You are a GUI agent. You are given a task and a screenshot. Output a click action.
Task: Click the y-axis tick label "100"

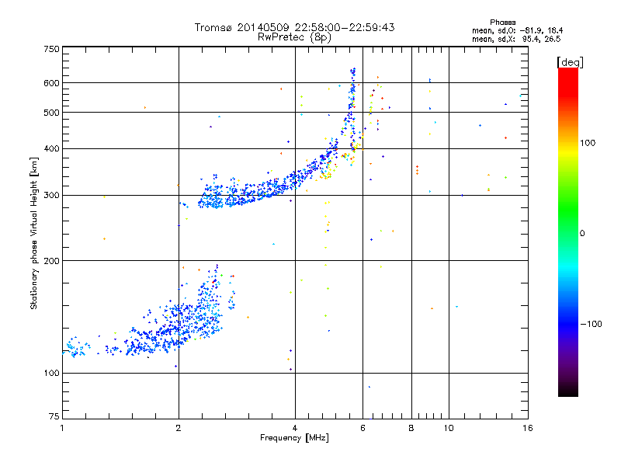[x=51, y=374]
